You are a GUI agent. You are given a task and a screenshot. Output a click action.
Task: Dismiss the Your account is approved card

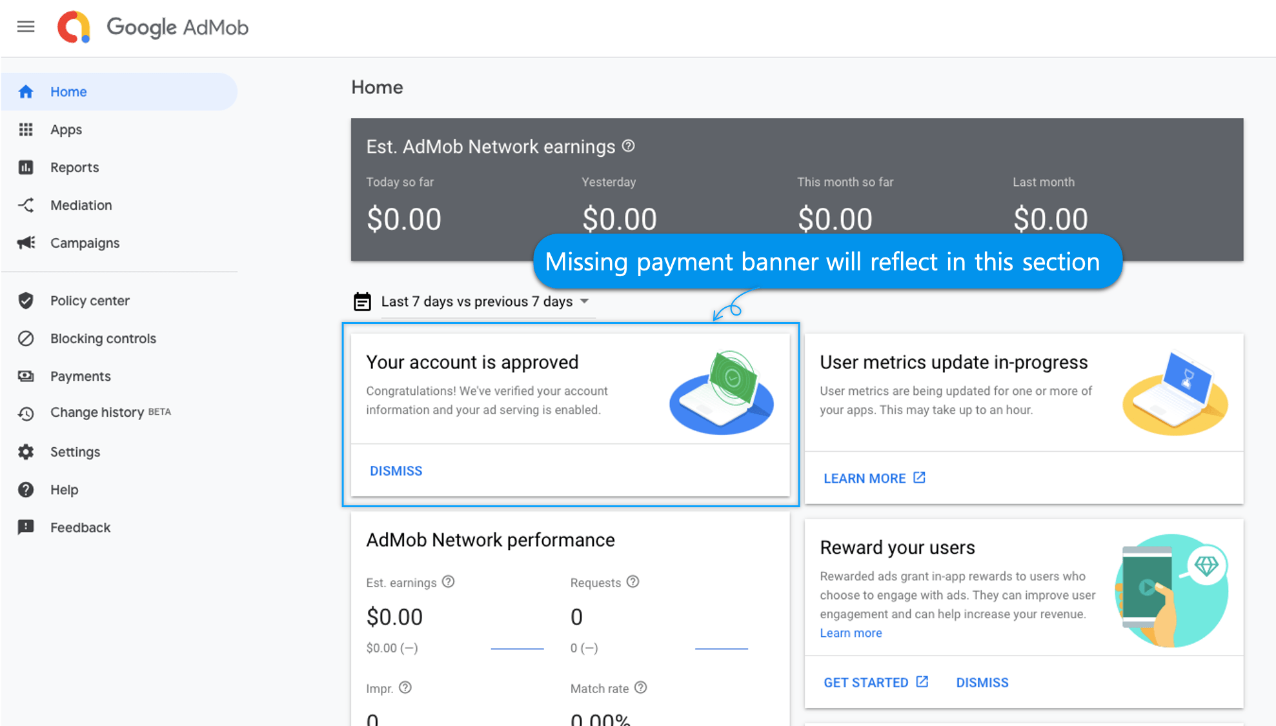[x=396, y=470]
